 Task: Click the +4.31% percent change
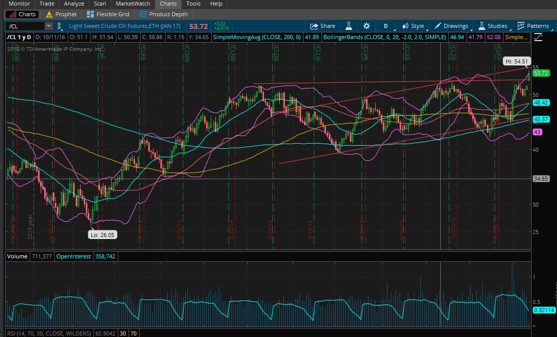pyautogui.click(x=222, y=28)
